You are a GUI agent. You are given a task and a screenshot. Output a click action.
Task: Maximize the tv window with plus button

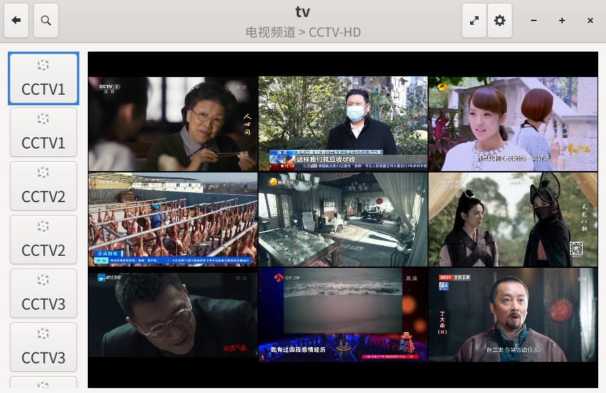(562, 20)
